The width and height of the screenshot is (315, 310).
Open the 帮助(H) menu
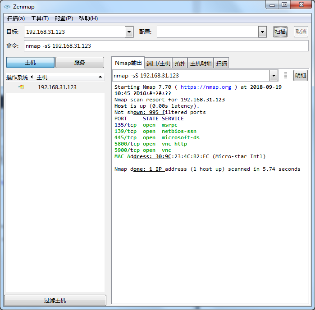point(88,18)
